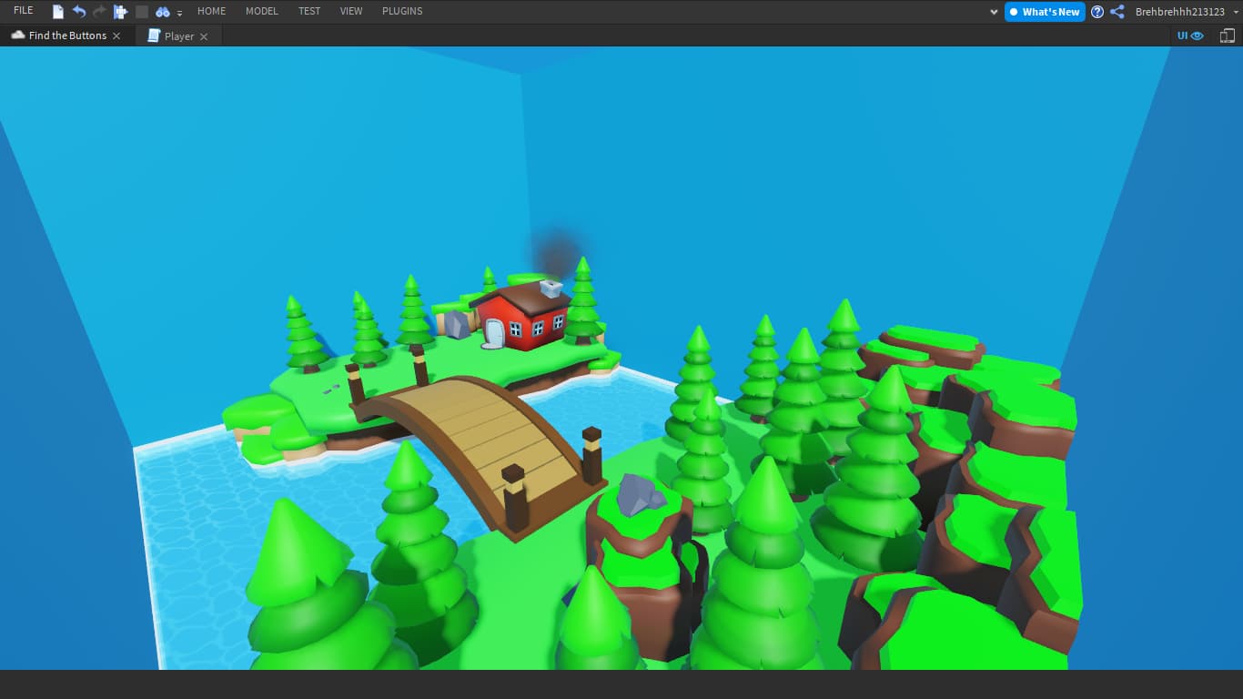The image size is (1243, 699).
Task: Open the VIEW ribbon tab
Action: click(351, 11)
